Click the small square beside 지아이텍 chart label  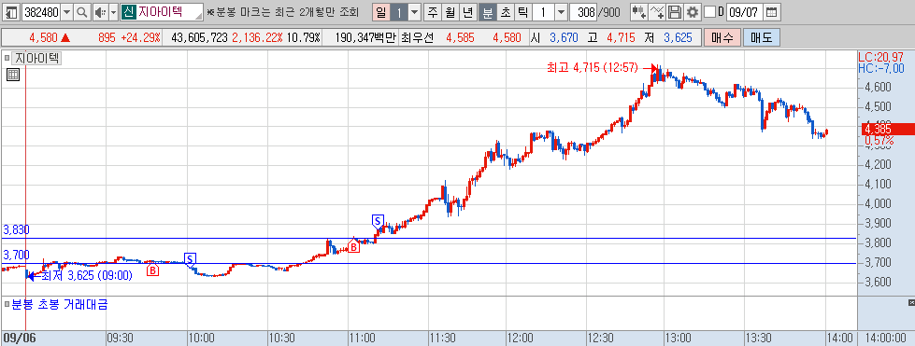point(7,58)
